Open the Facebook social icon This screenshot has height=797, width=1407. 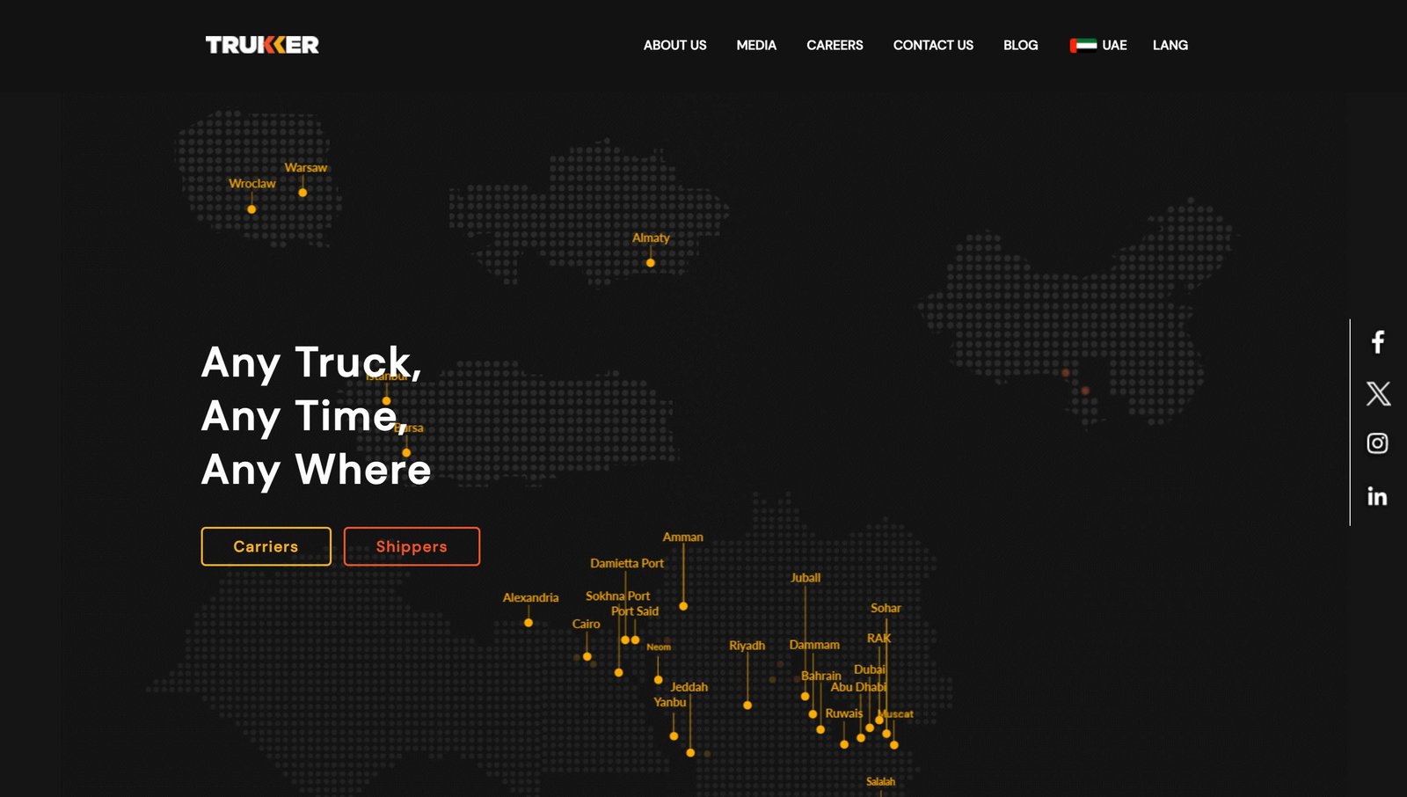(1377, 342)
